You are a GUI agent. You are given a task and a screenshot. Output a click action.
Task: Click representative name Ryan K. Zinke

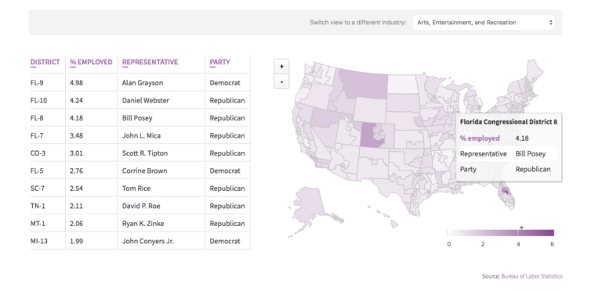143,224
